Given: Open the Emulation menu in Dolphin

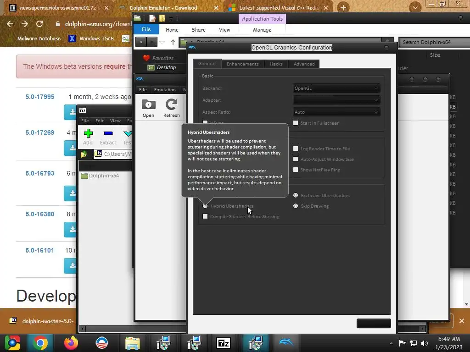Looking at the screenshot, I should [x=165, y=89].
